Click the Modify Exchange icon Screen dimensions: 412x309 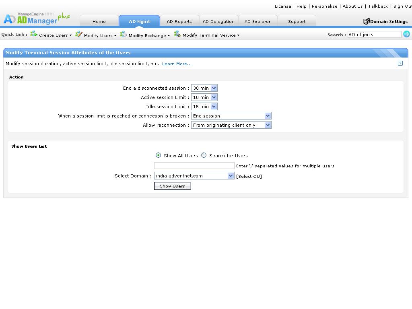pos(124,34)
